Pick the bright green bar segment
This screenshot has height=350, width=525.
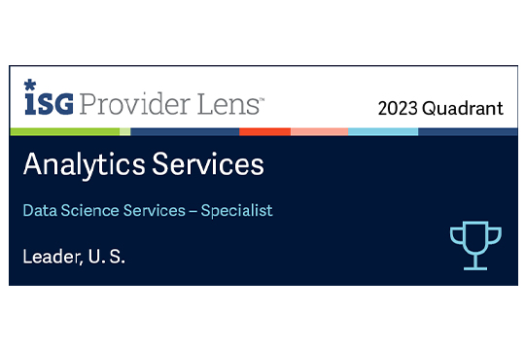[x=65, y=131]
